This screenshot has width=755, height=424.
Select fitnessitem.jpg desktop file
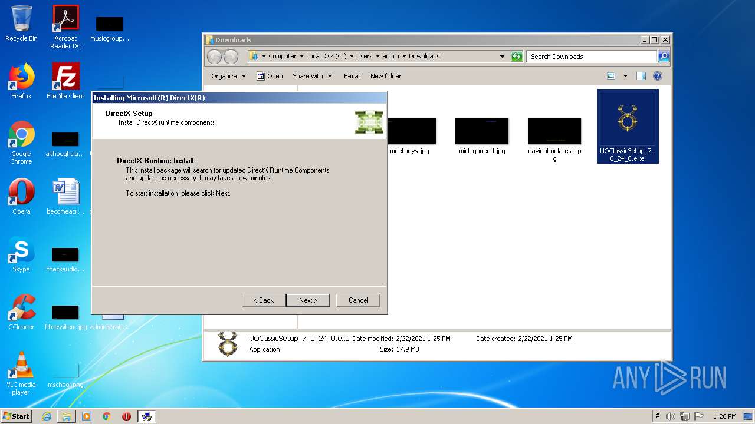tap(65, 318)
